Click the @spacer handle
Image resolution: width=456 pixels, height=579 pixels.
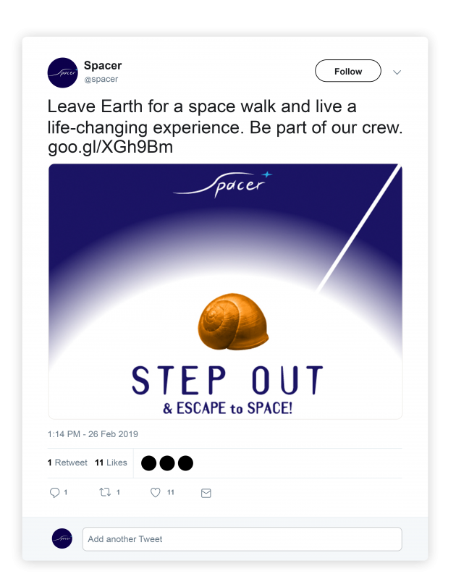[x=101, y=80]
